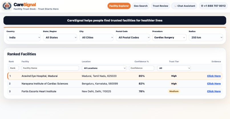The height and width of the screenshot is (119, 230).
Task: Click the +1 888 707 8012 phone button
Action: pos(213,6)
